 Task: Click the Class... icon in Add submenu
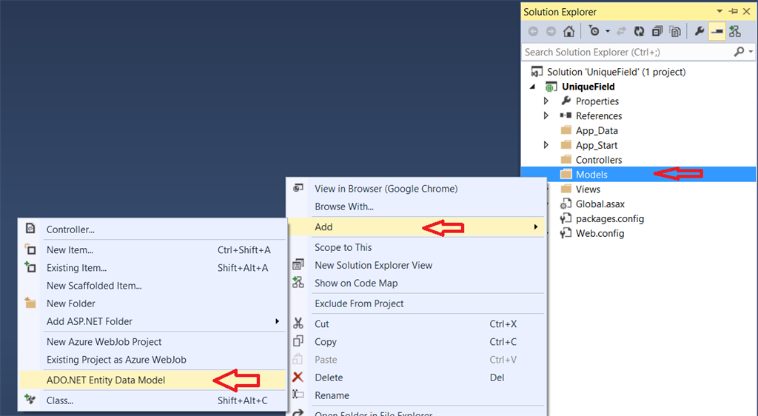pos(30,400)
